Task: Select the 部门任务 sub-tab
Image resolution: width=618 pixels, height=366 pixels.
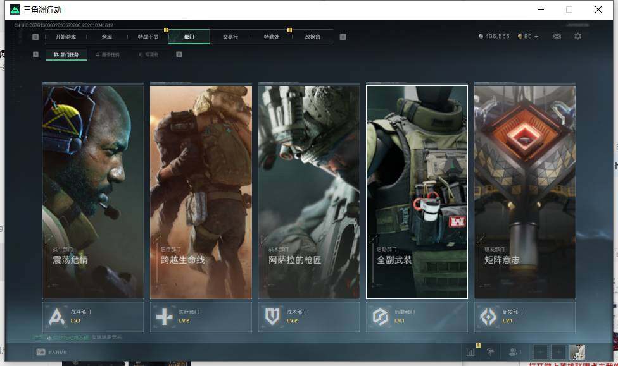Action: pyautogui.click(x=66, y=55)
